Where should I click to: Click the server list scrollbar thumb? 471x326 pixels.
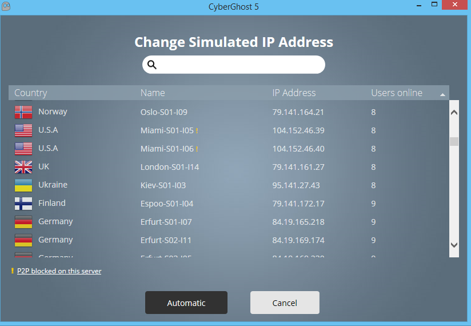(x=454, y=141)
